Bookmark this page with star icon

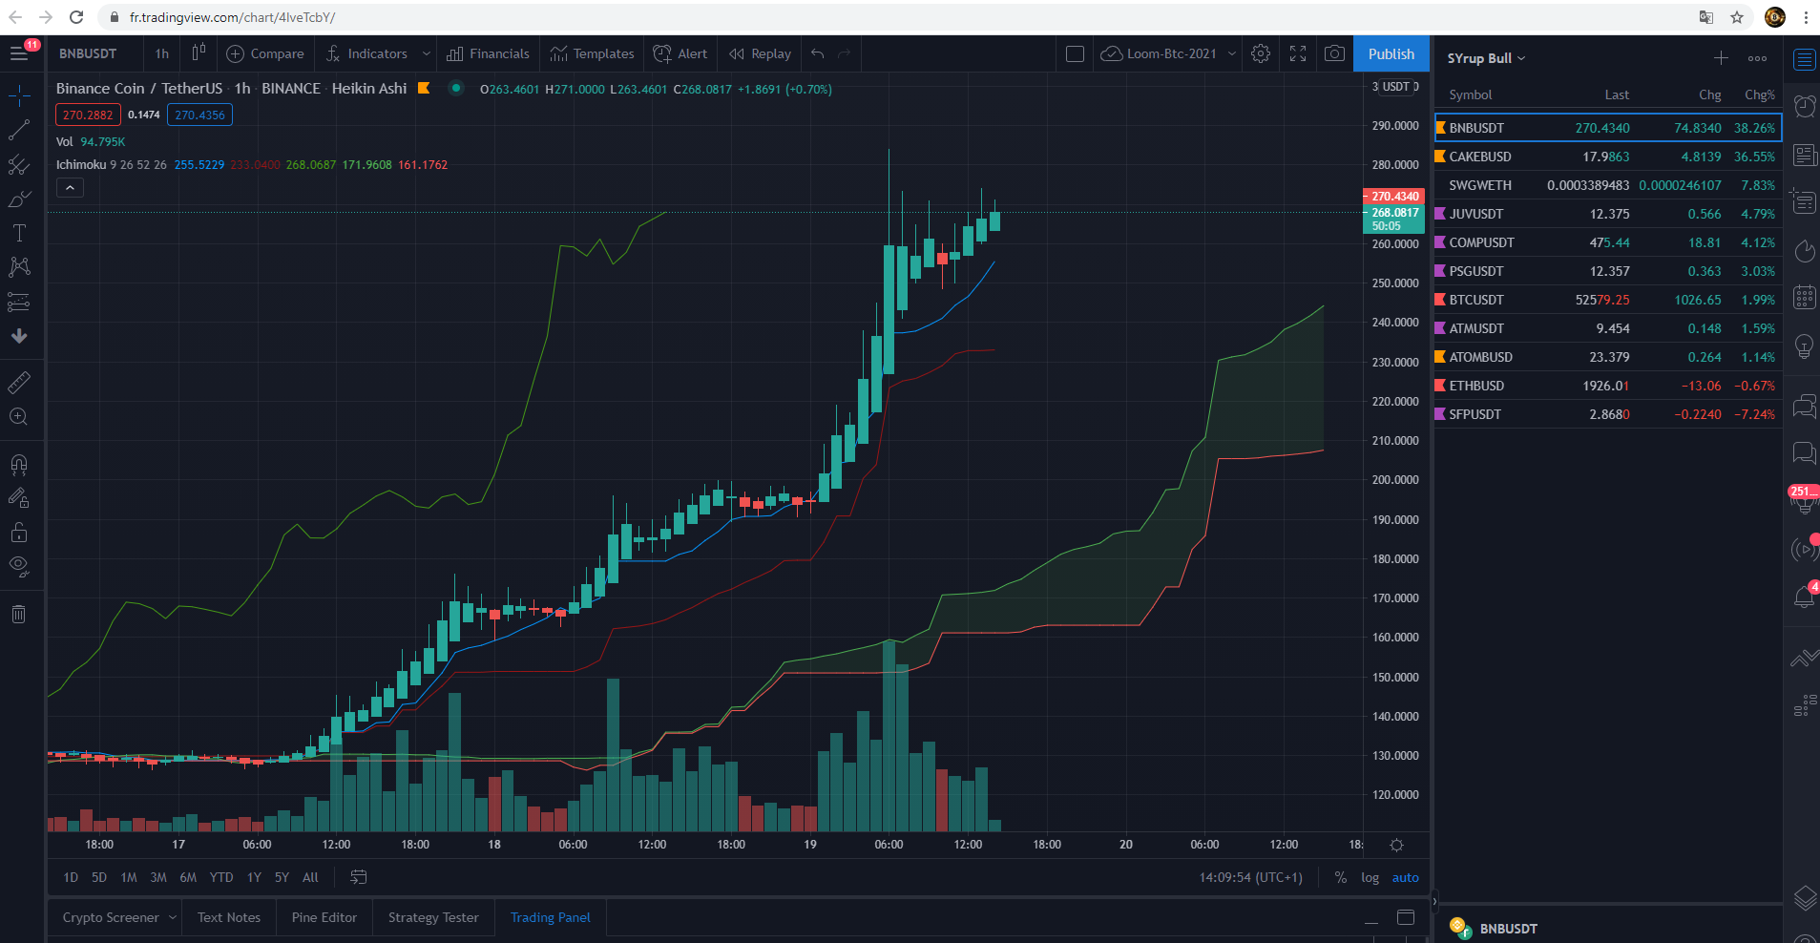pyautogui.click(x=1737, y=17)
